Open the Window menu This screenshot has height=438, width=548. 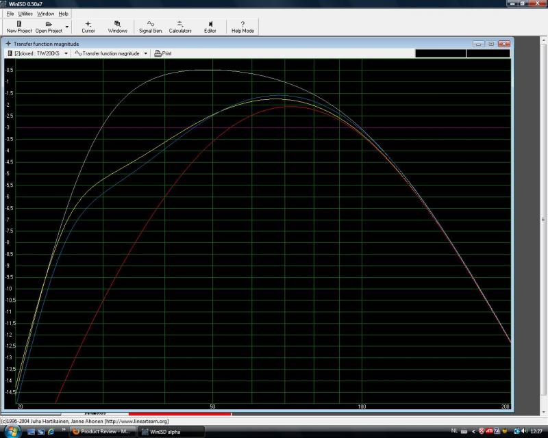click(x=46, y=14)
